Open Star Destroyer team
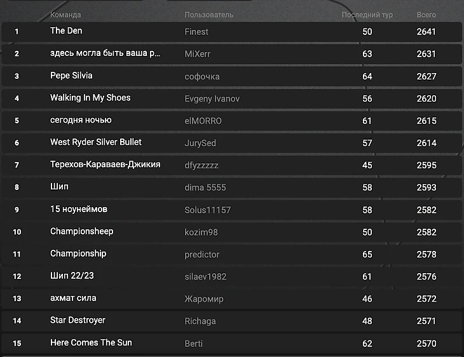Screen dimensions: 464x357 (78, 320)
